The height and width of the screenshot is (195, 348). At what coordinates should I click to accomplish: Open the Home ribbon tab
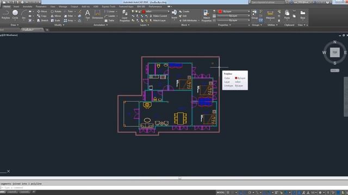click(7, 6)
